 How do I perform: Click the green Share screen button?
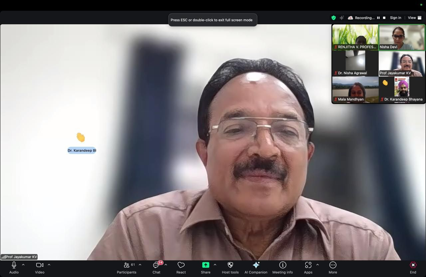205,267
